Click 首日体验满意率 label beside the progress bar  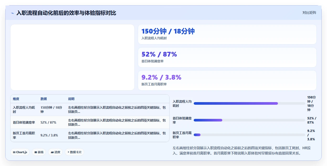point(182,120)
